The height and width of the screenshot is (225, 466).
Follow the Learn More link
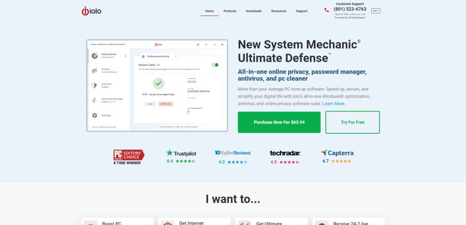pyautogui.click(x=334, y=104)
